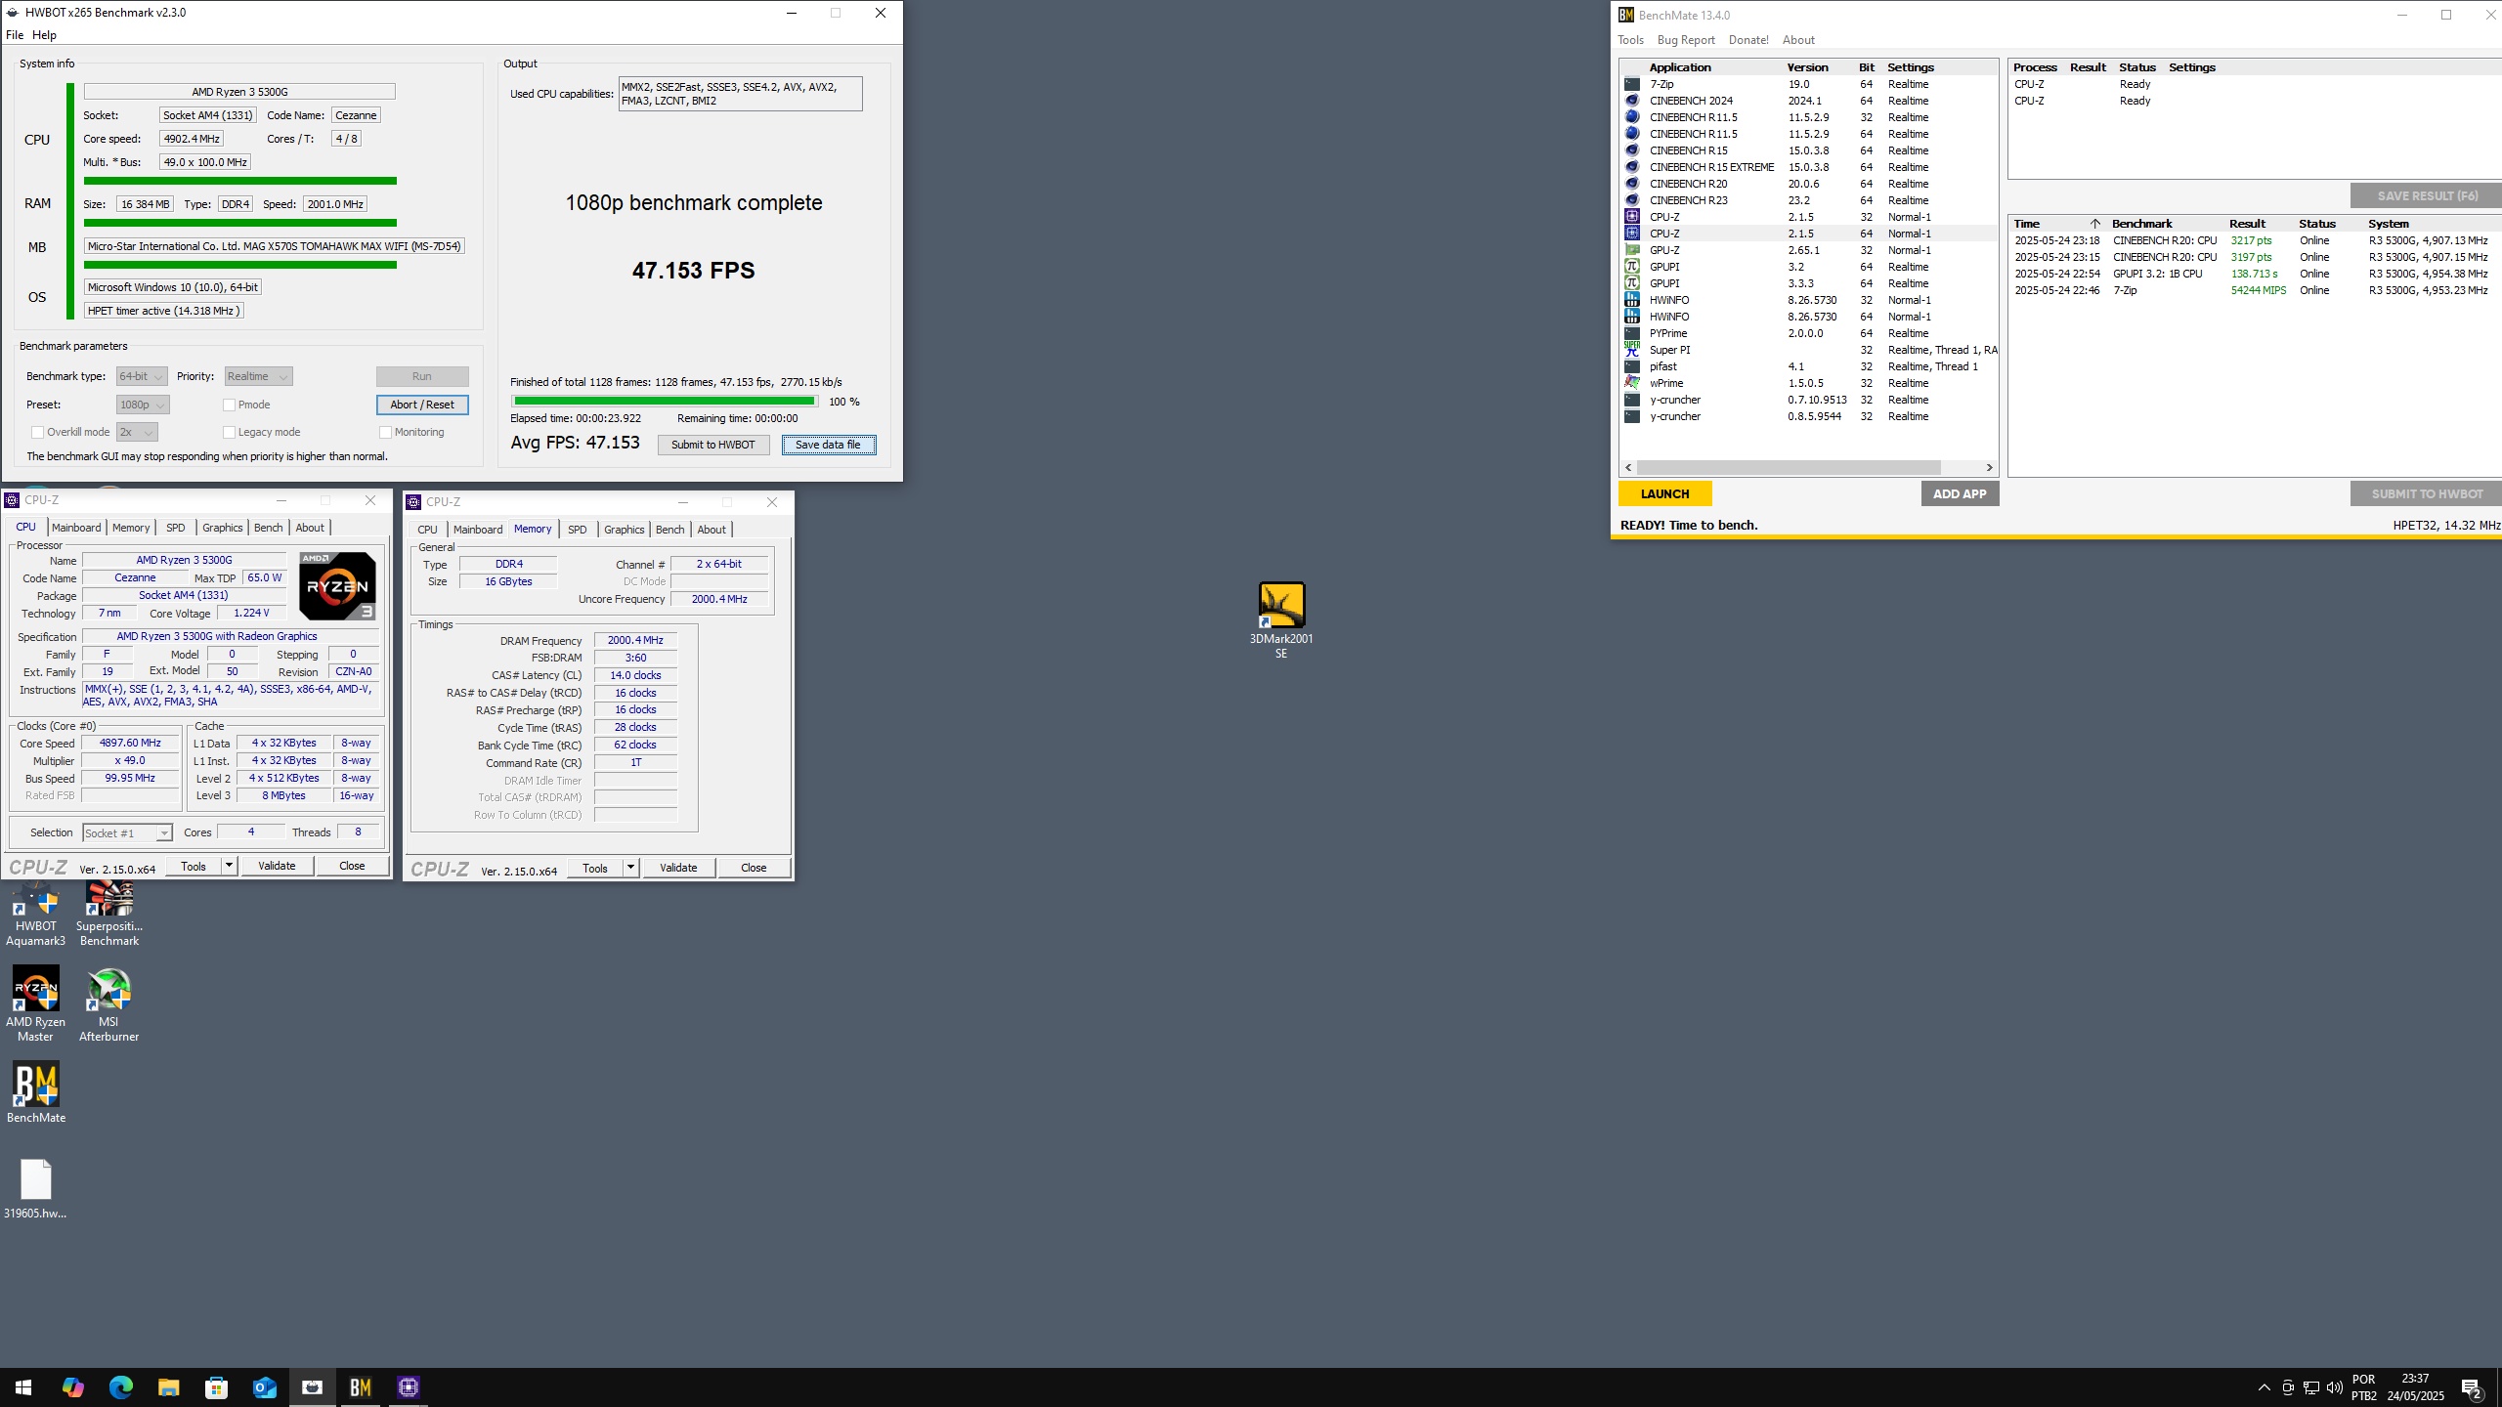Click the x265 benchmark green progress bar
2502x1407 pixels.
pyautogui.click(x=665, y=401)
